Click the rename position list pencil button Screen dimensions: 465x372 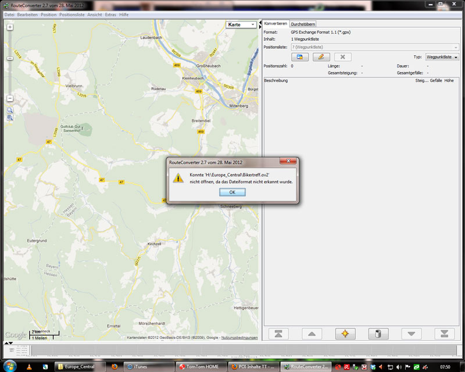pos(321,57)
